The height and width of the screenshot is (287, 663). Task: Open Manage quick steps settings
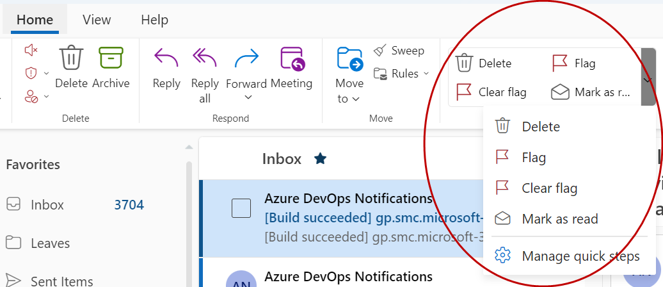(569, 256)
